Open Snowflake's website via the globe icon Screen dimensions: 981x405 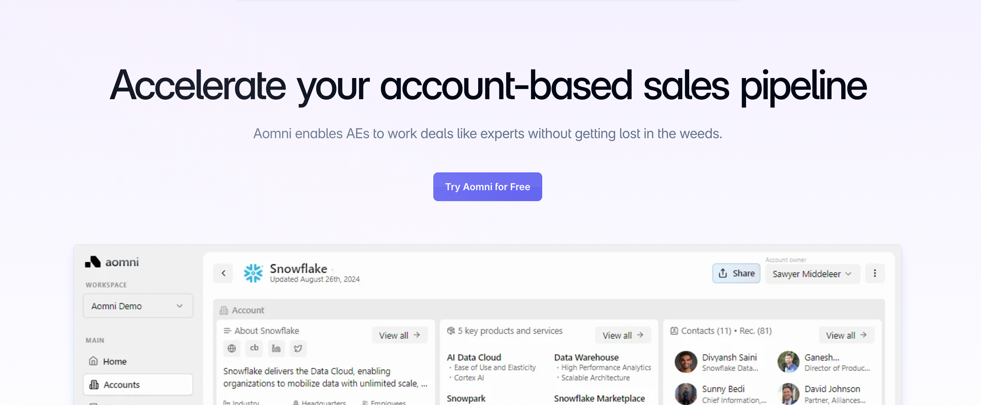[232, 348]
